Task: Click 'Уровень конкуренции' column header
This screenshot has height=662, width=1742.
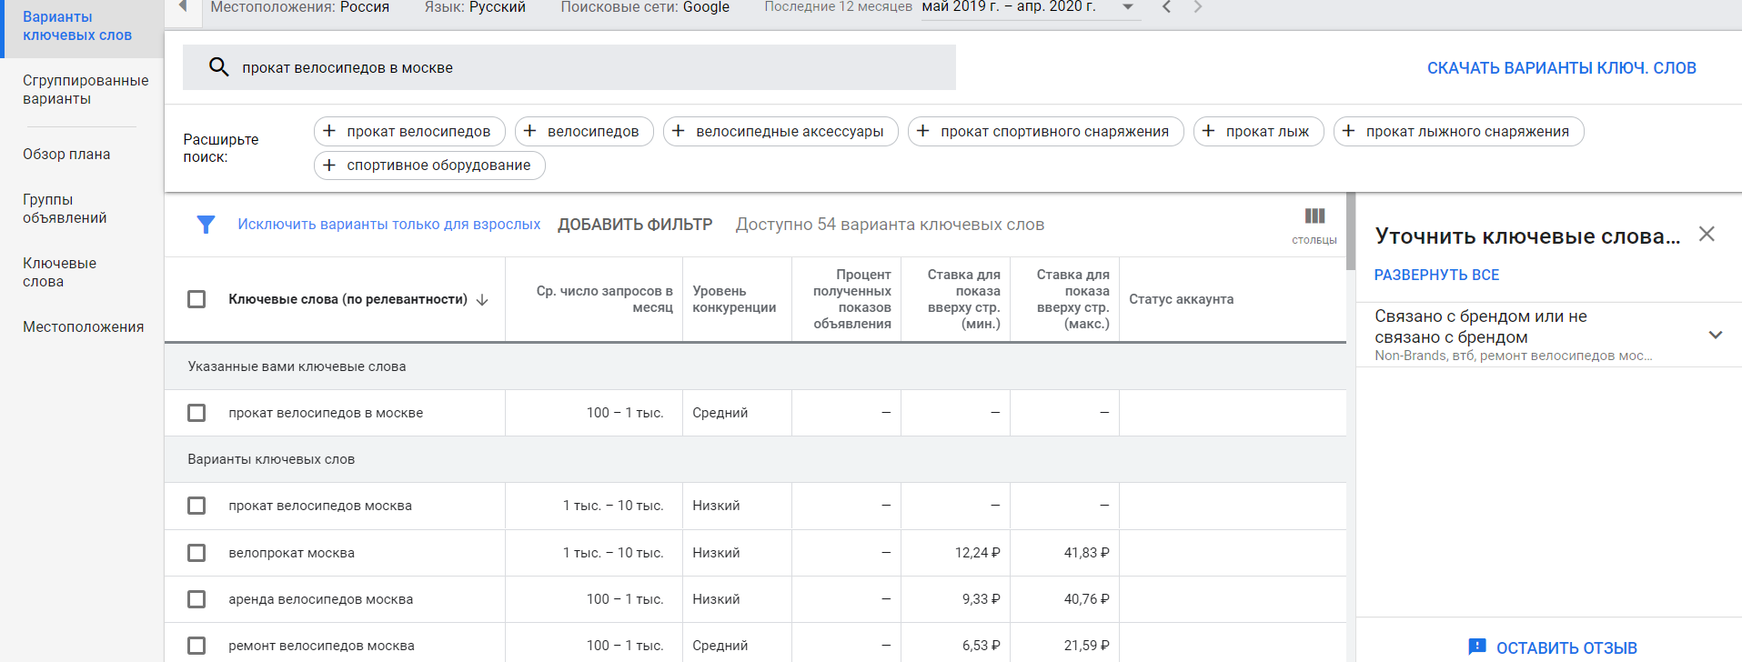Action: click(734, 299)
